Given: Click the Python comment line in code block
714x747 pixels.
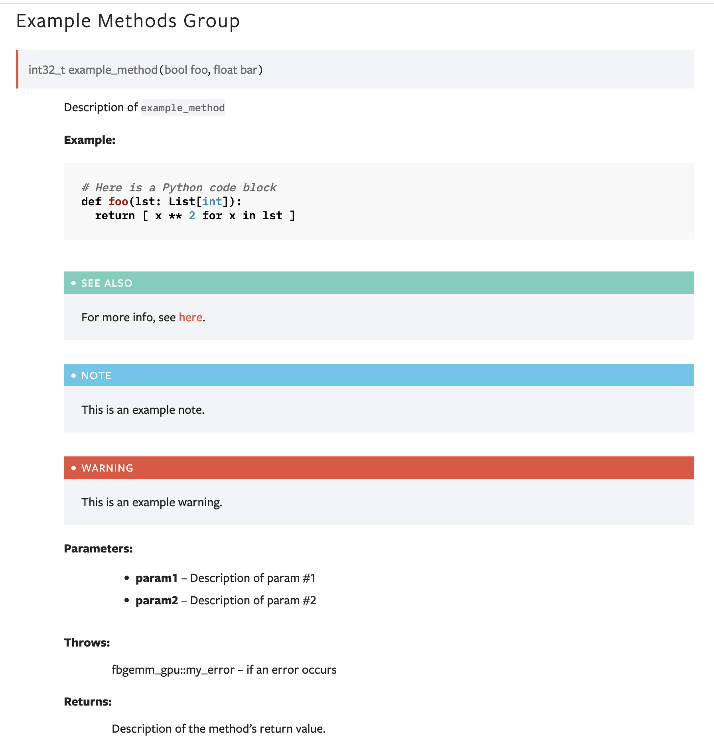Looking at the screenshot, I should [179, 187].
